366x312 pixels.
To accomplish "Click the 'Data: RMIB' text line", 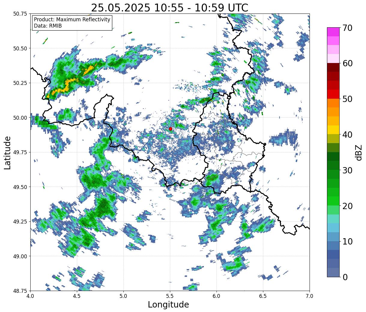I will click(x=48, y=26).
